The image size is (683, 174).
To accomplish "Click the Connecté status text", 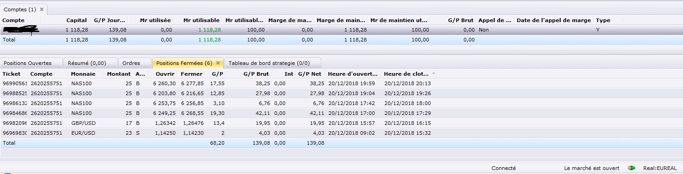I will 503,168.
